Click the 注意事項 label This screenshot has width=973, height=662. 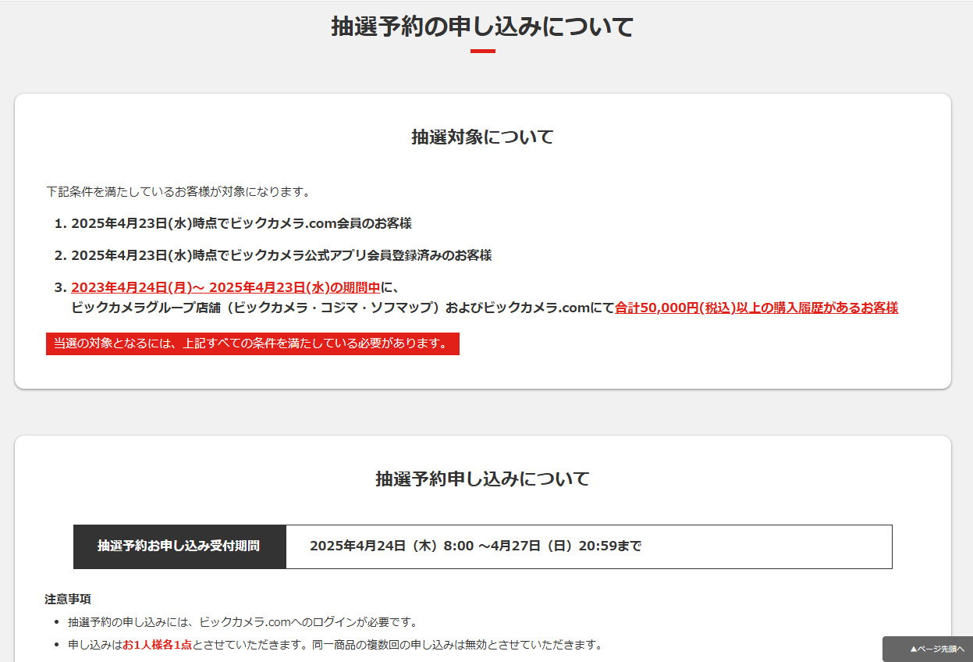pyautogui.click(x=68, y=600)
